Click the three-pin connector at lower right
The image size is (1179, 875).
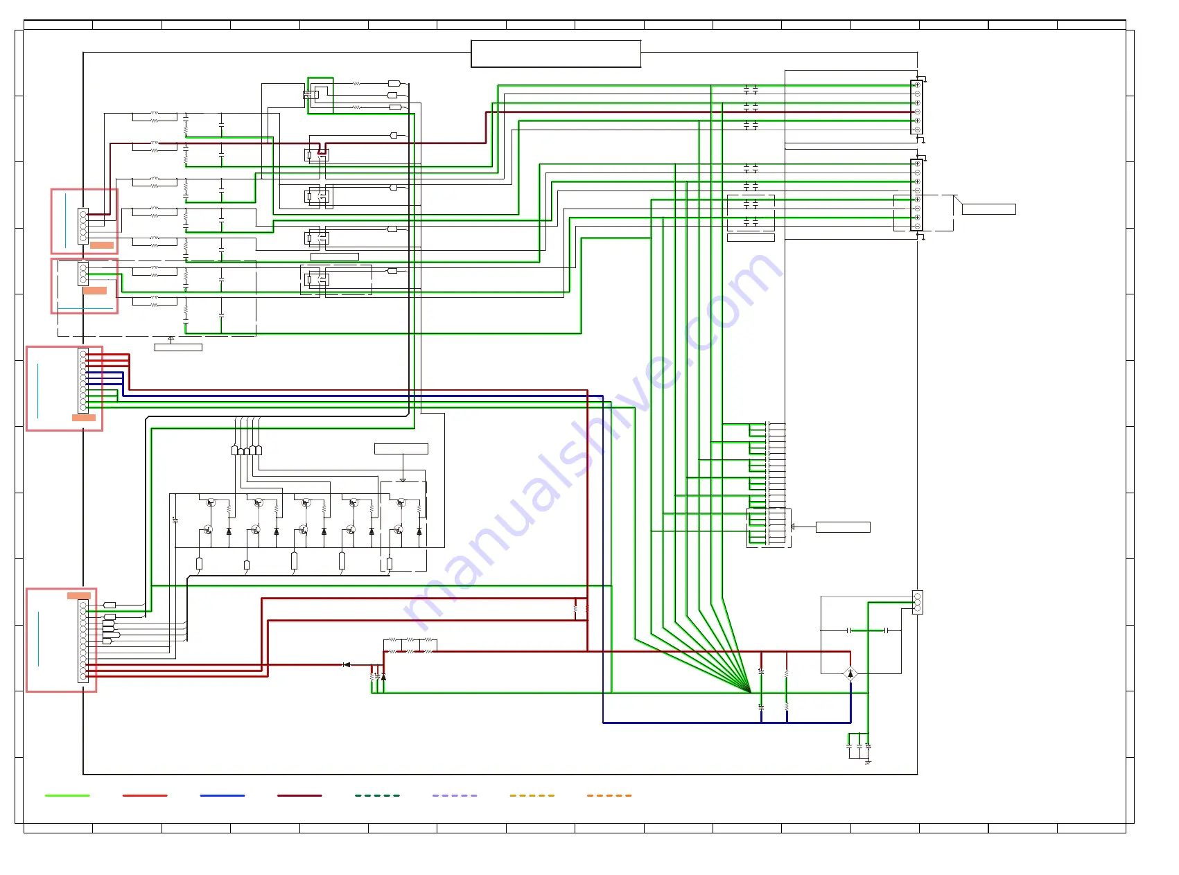(918, 603)
